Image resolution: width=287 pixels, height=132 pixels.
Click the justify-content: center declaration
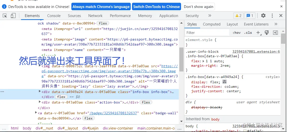coord(216,91)
